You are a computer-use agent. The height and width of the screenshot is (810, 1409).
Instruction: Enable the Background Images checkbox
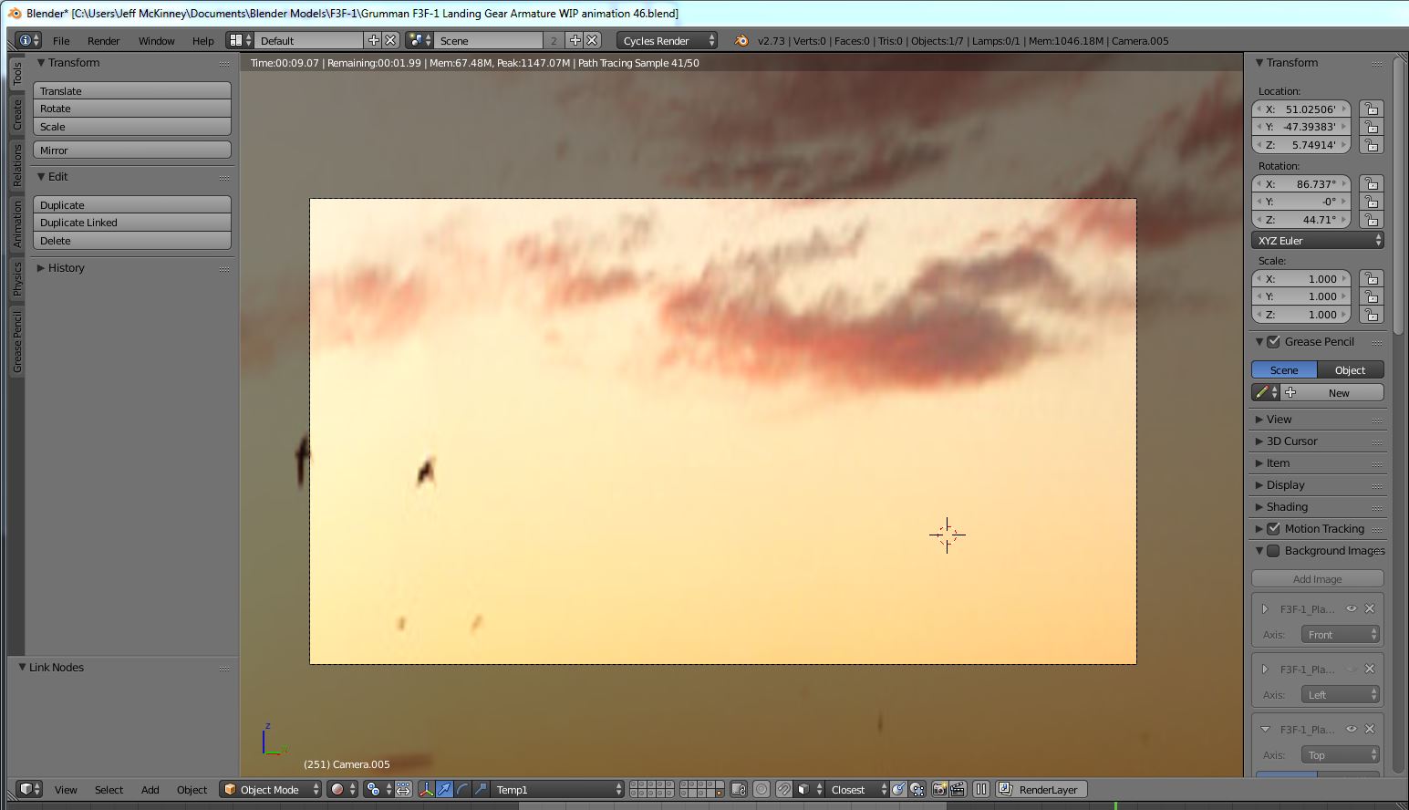1274,551
